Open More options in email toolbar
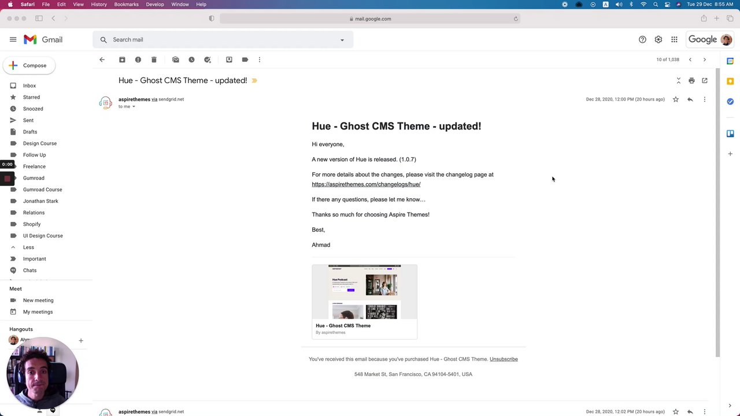 coord(260,60)
